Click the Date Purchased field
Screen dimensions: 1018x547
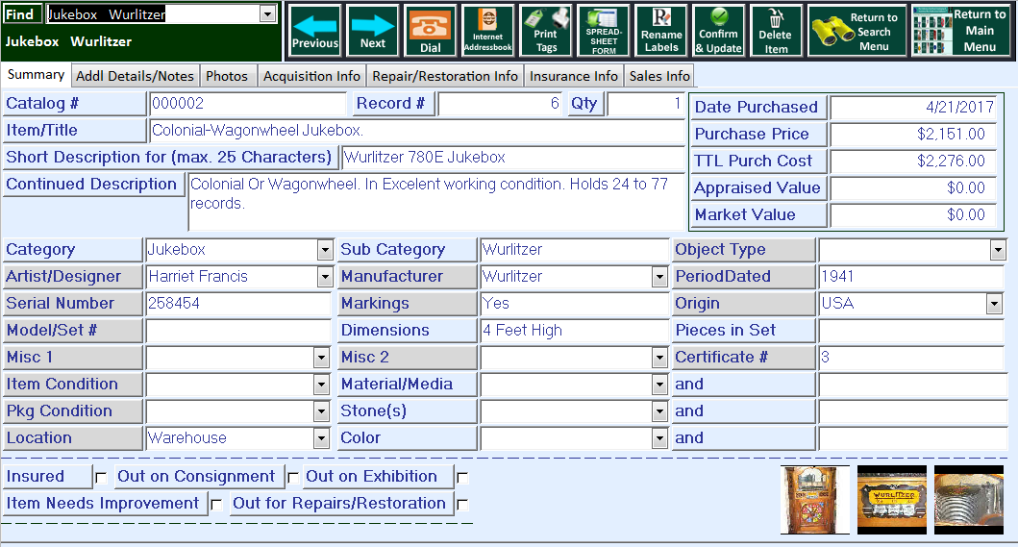point(914,108)
